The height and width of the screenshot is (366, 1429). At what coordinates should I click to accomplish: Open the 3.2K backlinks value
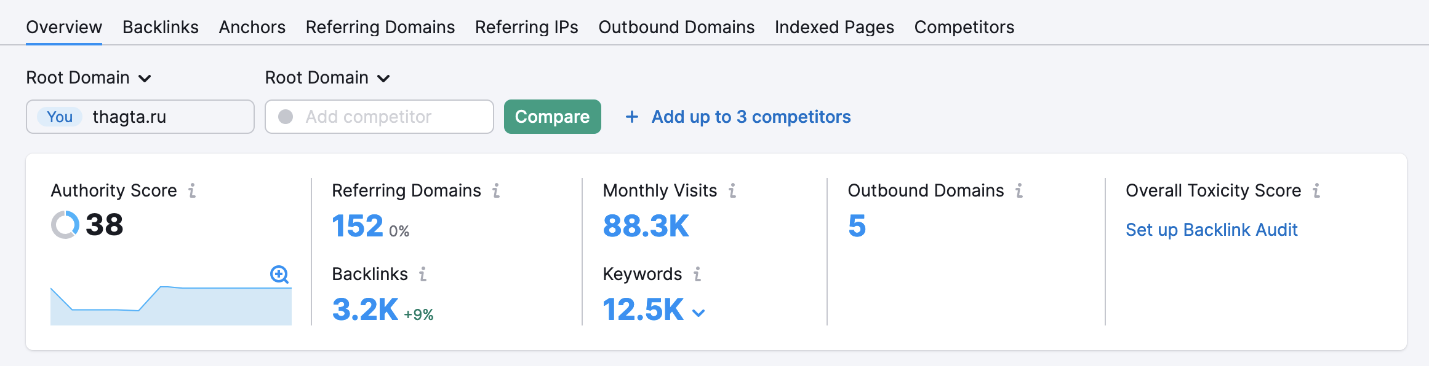[365, 309]
